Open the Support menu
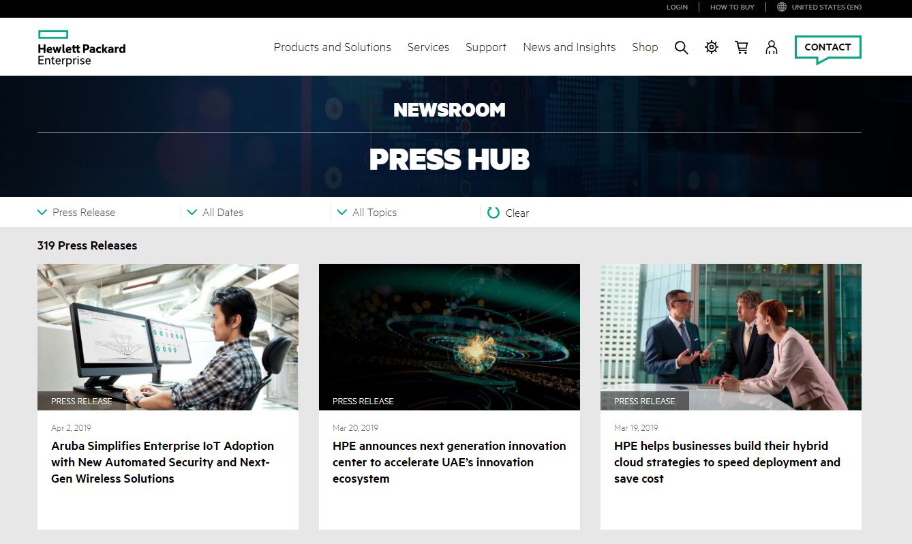Image resolution: width=912 pixels, height=544 pixels. coord(486,47)
